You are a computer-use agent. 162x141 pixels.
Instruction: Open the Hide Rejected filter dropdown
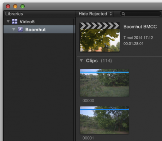pos(95,14)
